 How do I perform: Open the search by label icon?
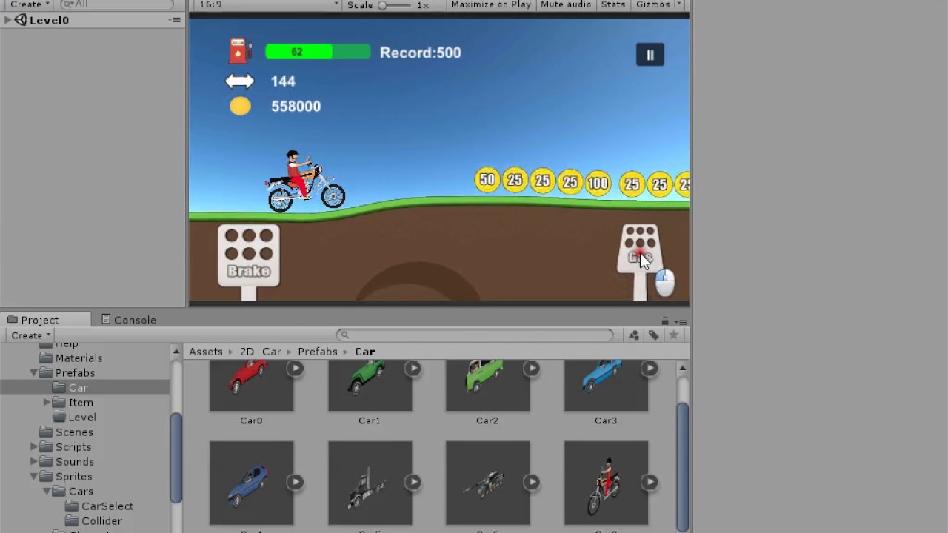(x=654, y=335)
